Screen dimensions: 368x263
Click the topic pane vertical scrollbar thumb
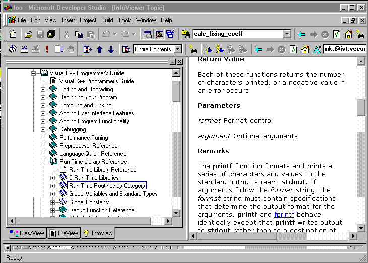361,107
